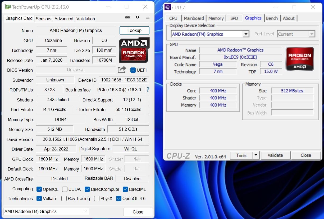Click the Close button in CPU-Z
The image size is (324, 219).
pyautogui.click(x=306, y=155)
